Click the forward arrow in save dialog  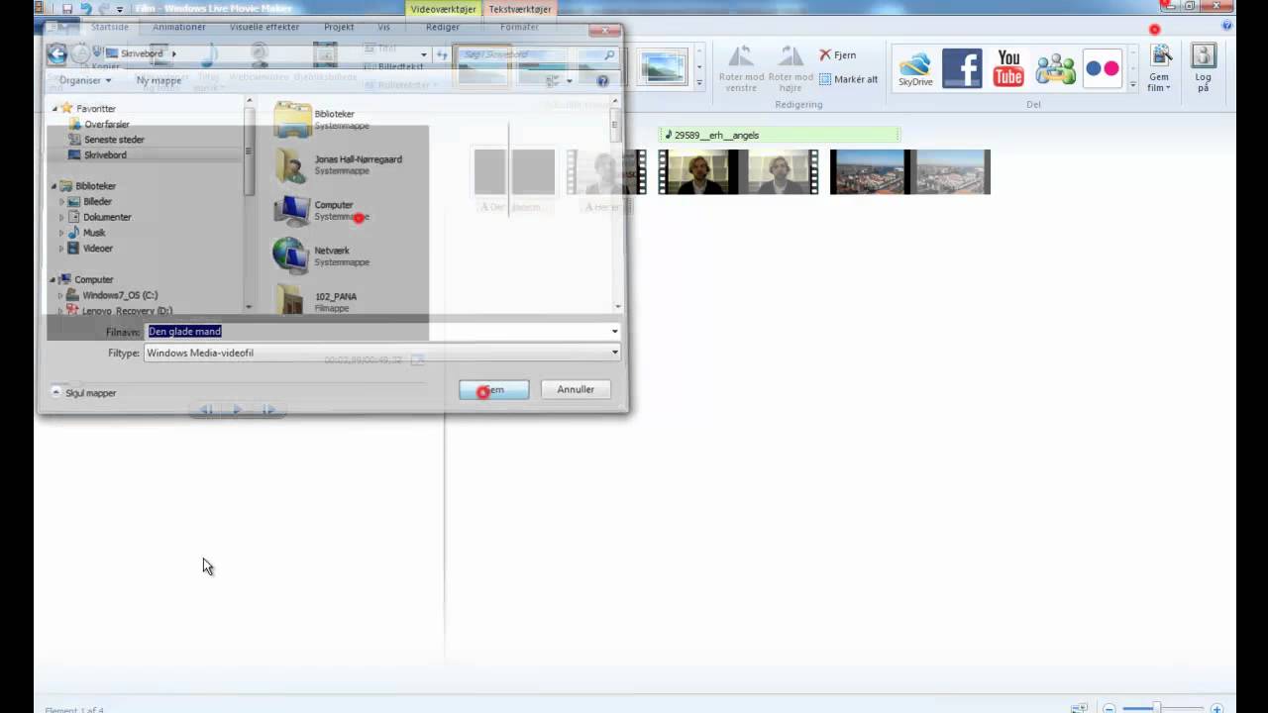80,53
